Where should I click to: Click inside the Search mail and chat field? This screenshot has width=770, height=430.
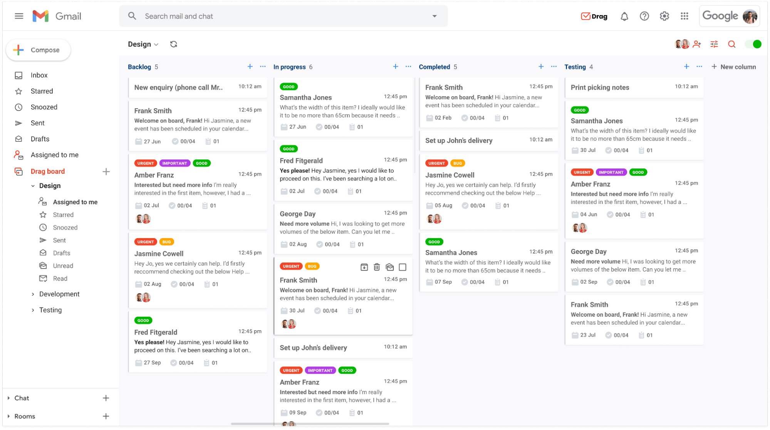231,16
